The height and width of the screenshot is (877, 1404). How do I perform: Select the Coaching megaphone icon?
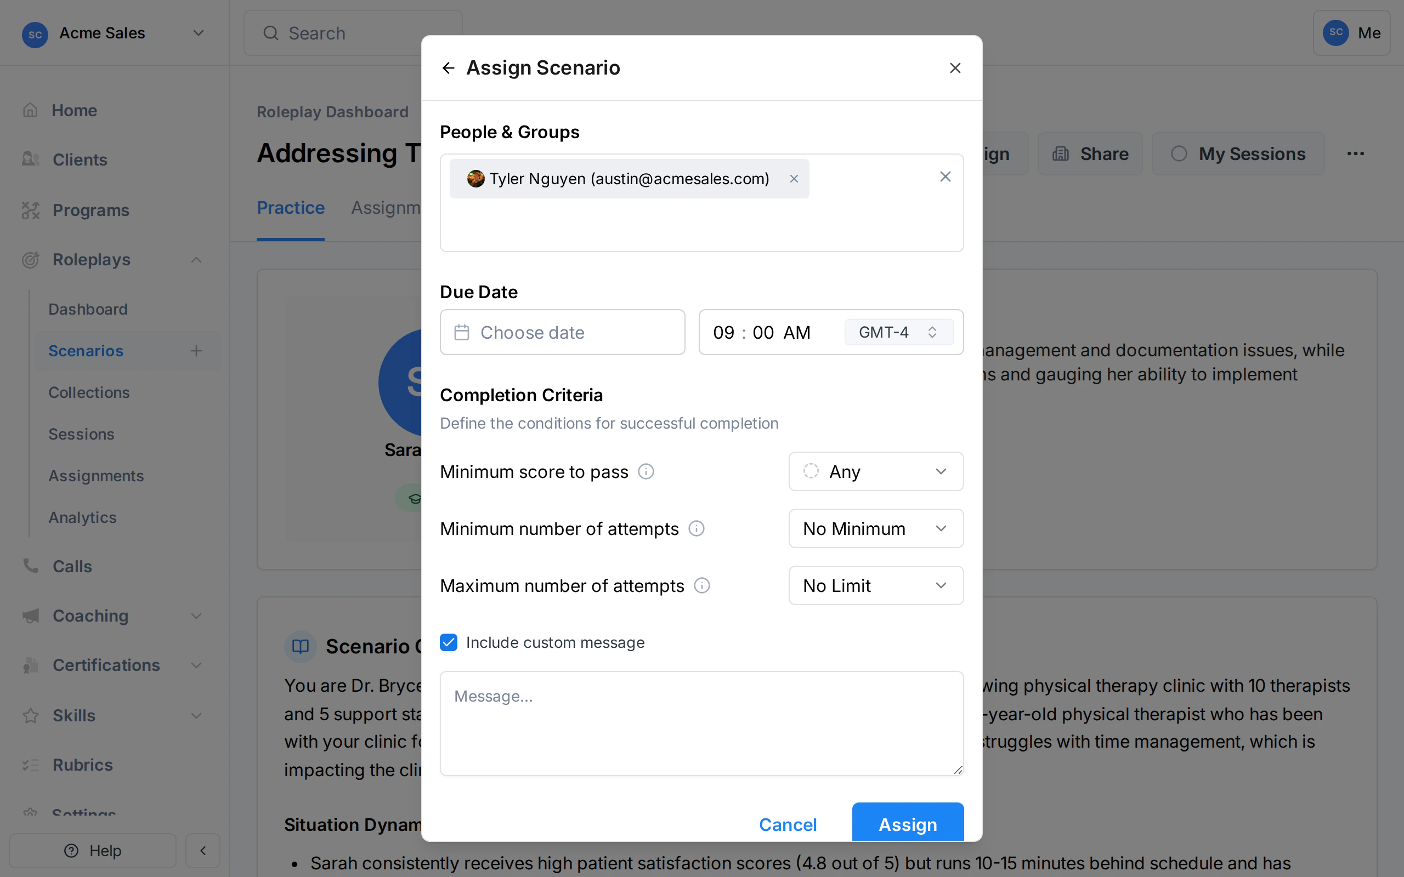[x=30, y=616]
